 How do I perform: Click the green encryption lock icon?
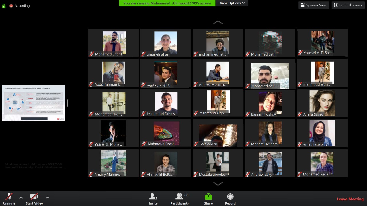[4, 5]
